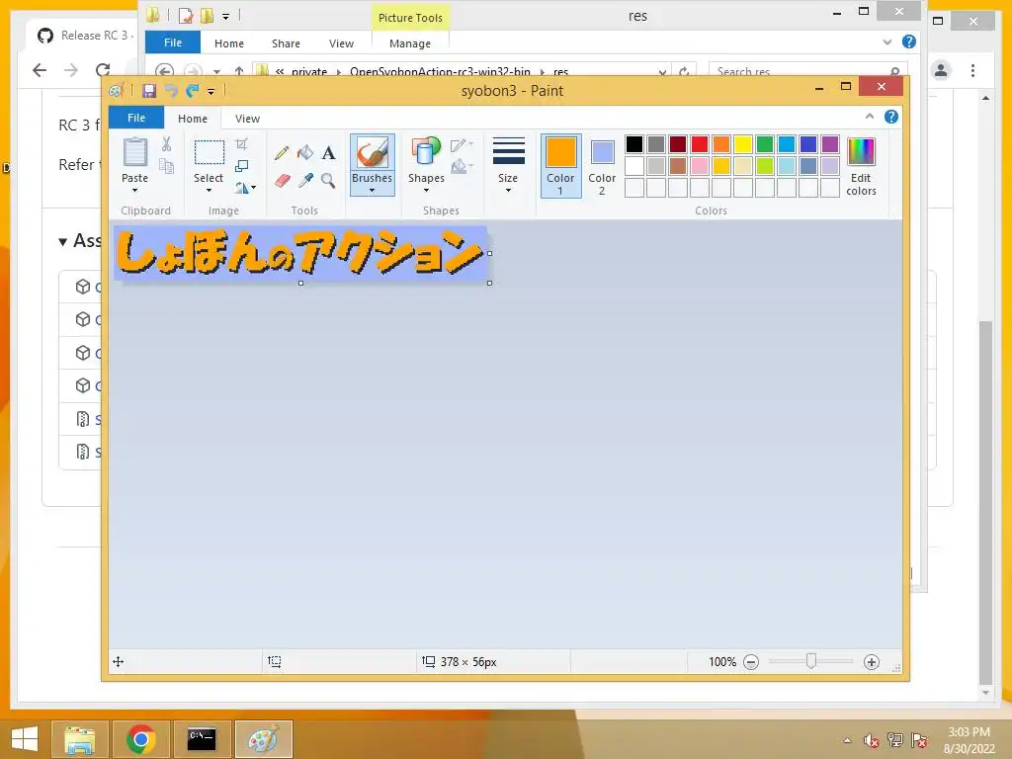Viewport: 1012px width, 759px height.
Task: Open the Home tab in res Explorer window
Action: [x=229, y=43]
